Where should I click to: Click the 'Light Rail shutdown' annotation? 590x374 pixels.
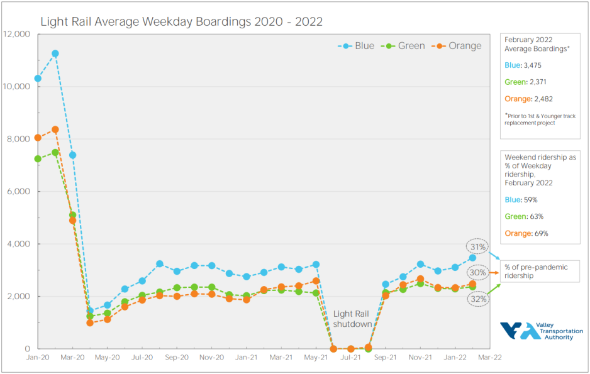(352, 319)
